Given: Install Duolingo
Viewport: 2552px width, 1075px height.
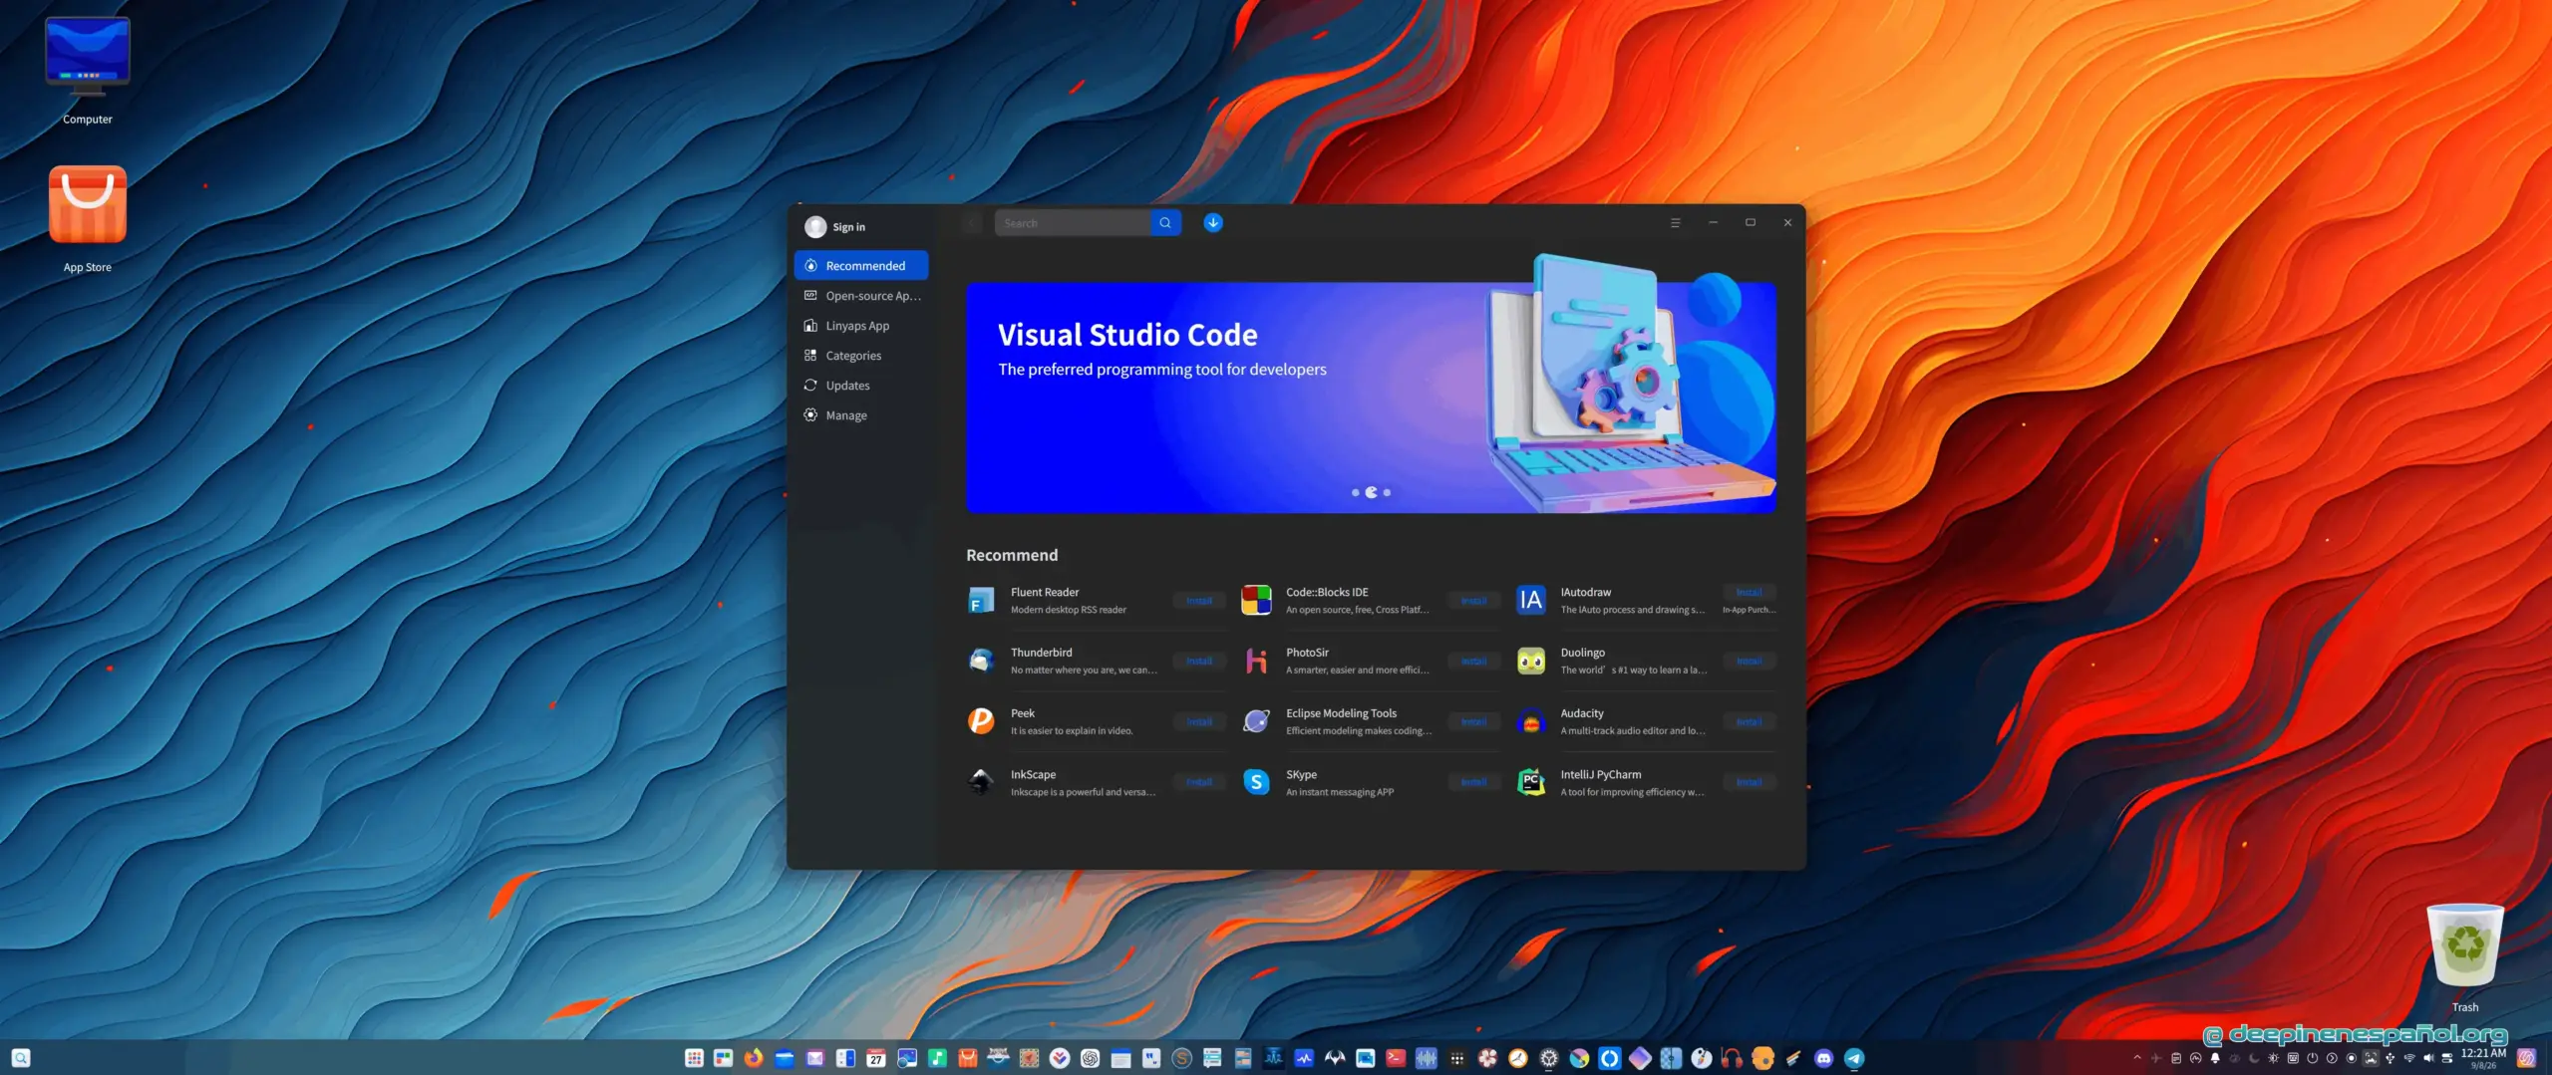Looking at the screenshot, I should (1750, 661).
